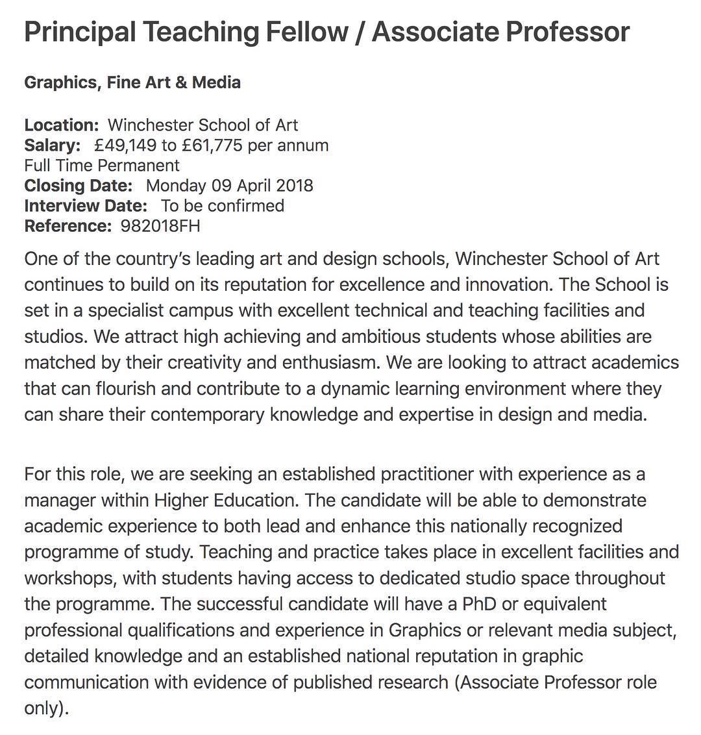Screen dimensions: 701x735
Task: Select the Winchester School of Art location value
Action: 203,125
